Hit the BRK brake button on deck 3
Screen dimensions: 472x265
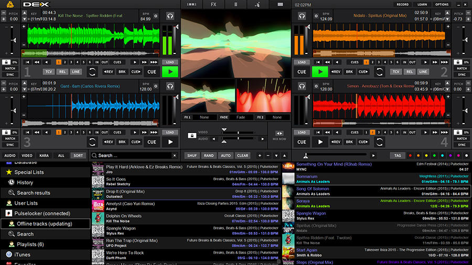122,142
